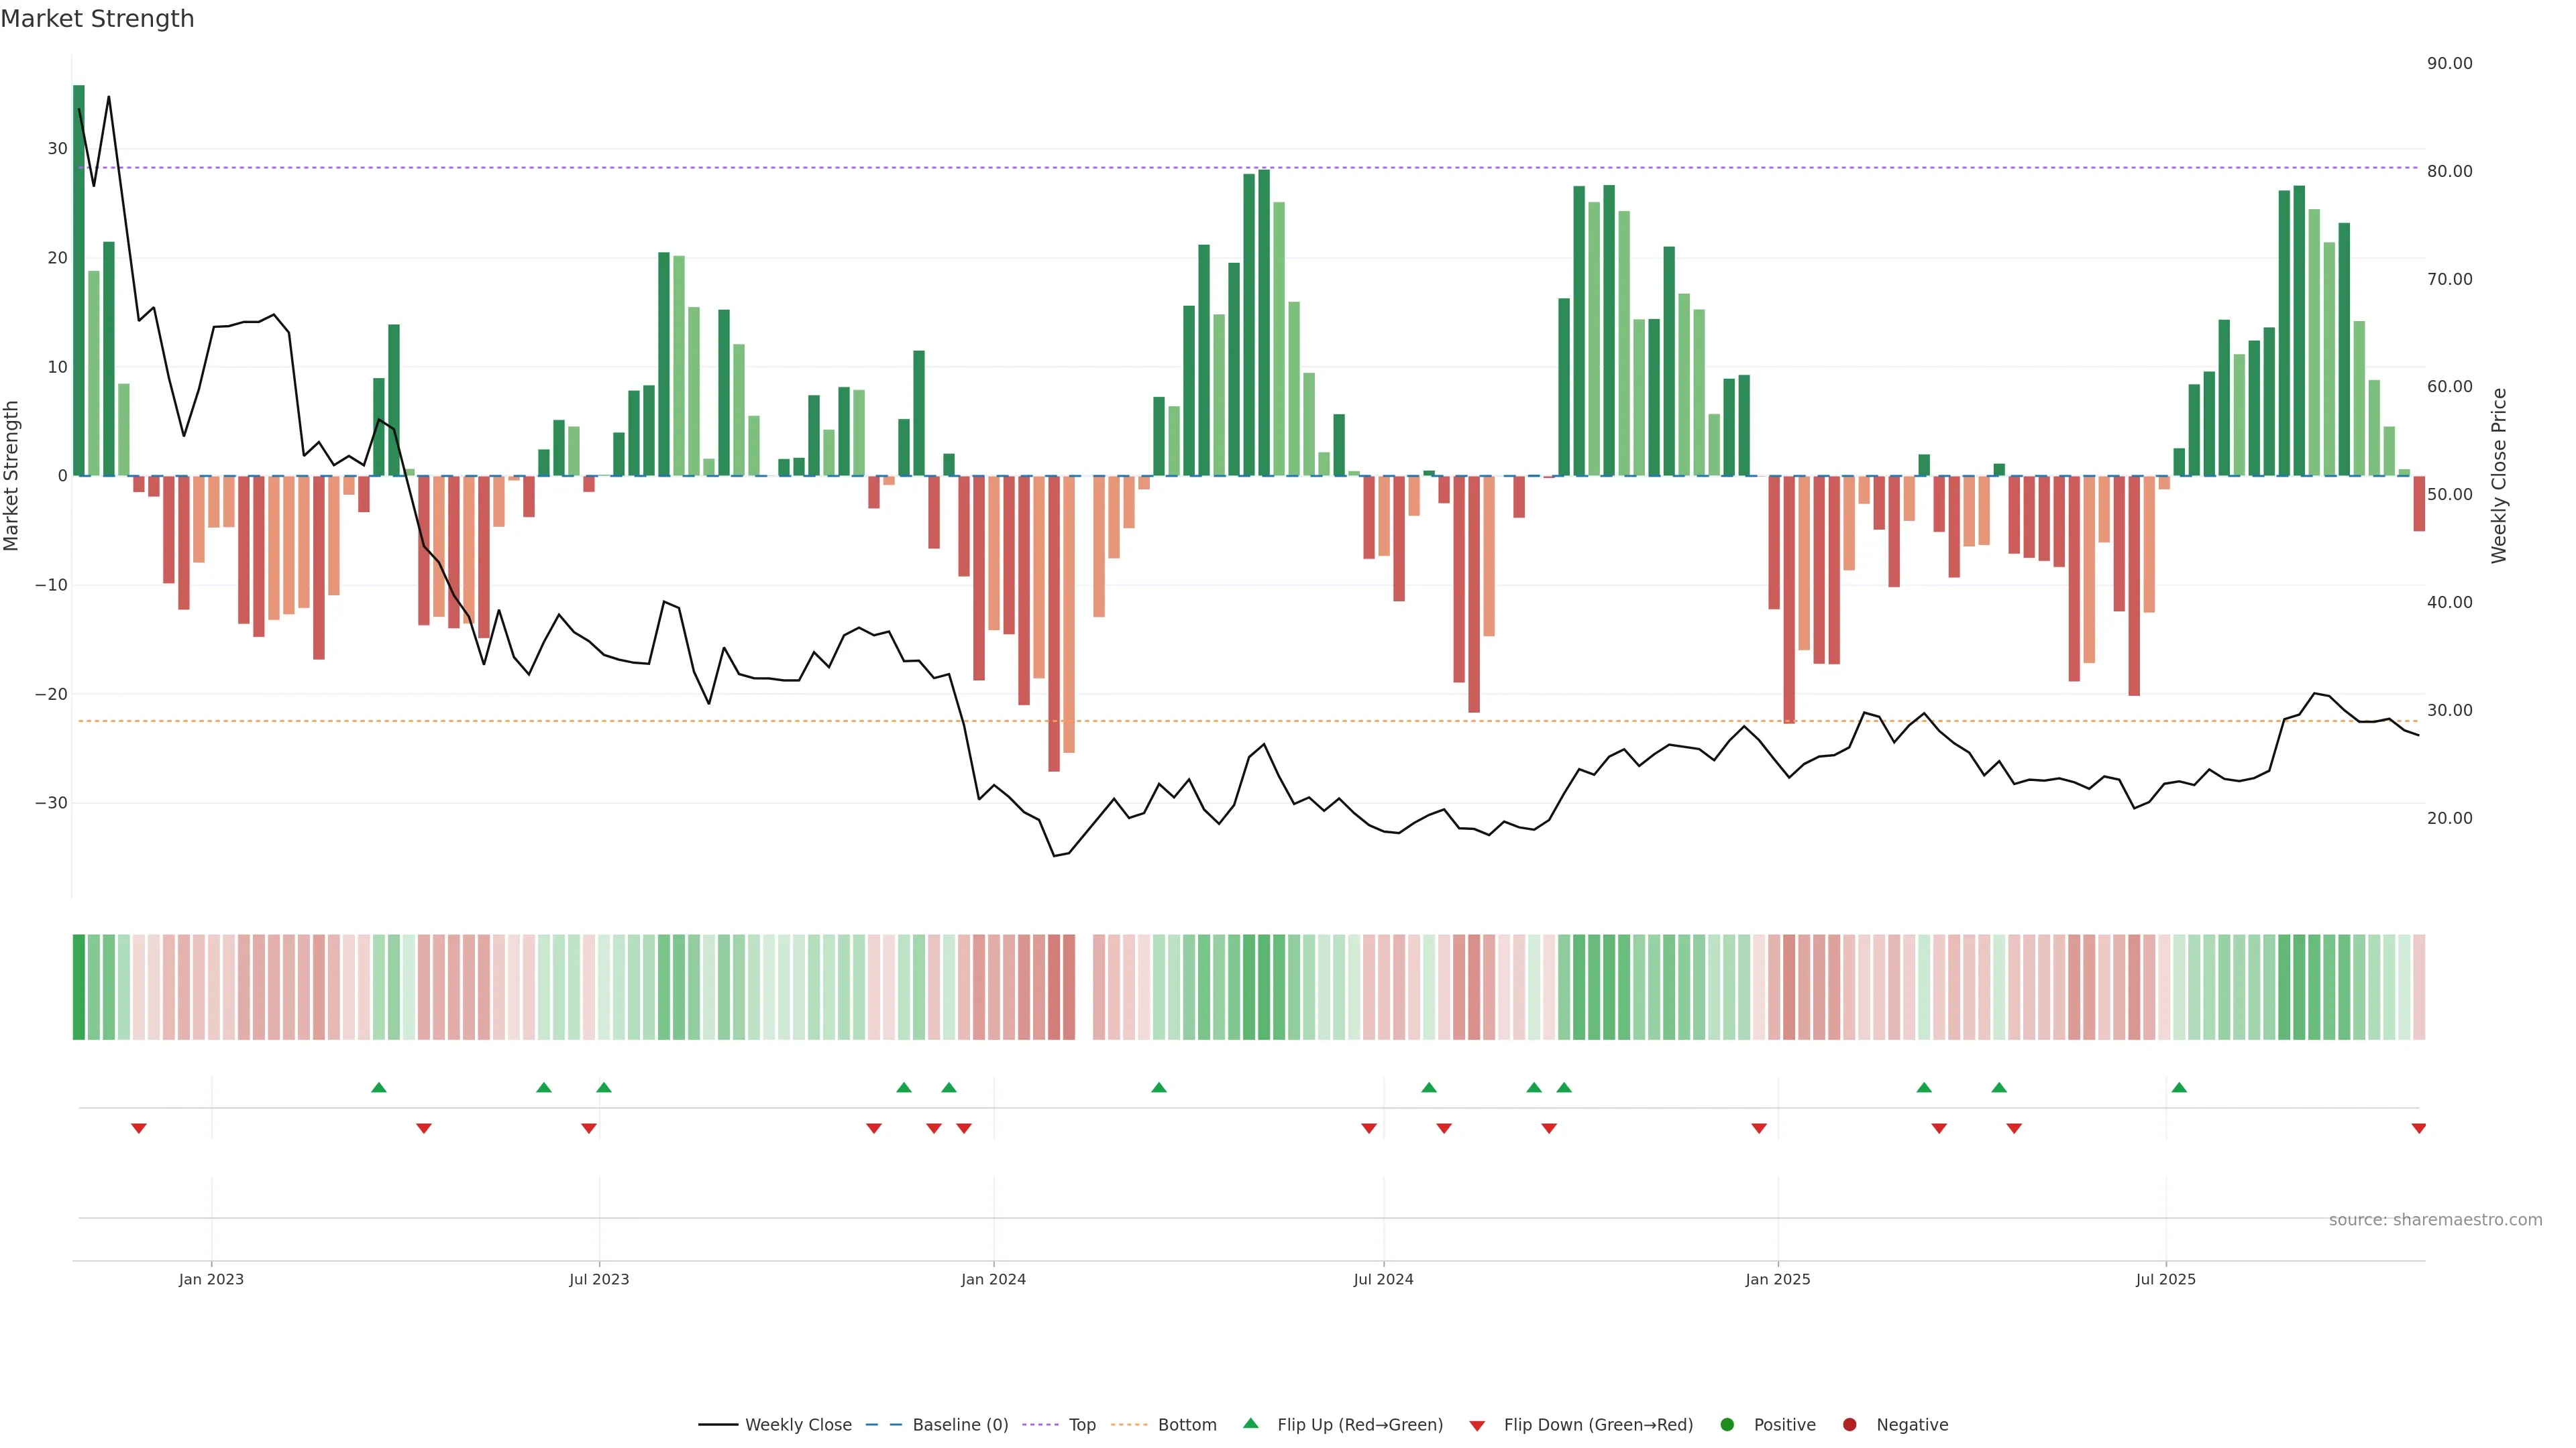The image size is (2576, 1448).
Task: Click the Jan 2024 x-axis label
Action: (x=993, y=1279)
